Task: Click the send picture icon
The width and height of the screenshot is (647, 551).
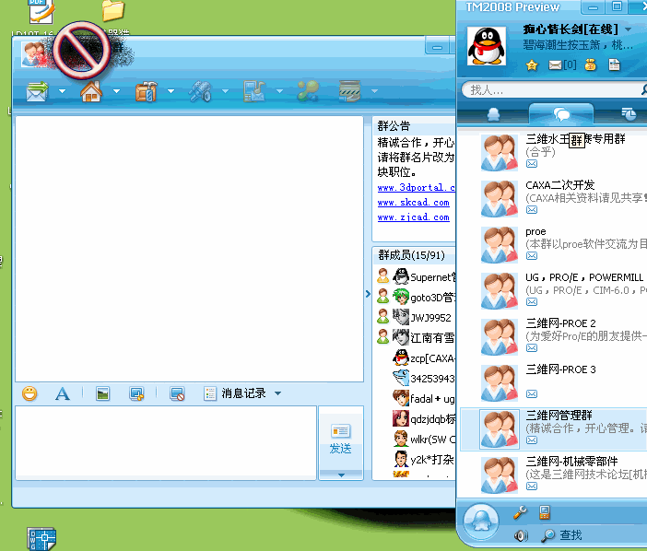Action: point(102,393)
